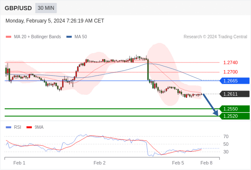Image resolution: width=251 pixels, height=170 pixels.
Task: Click the Research © 2024 Trading Central credit
Action: (x=215, y=37)
